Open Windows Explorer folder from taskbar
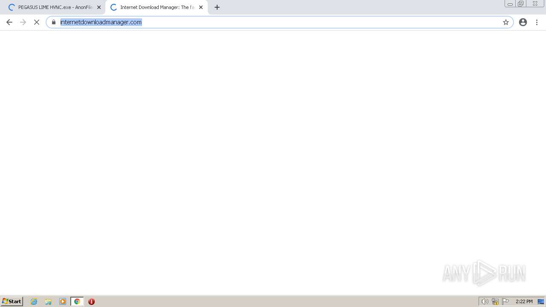Screen dimensions: 546x307 point(48,301)
